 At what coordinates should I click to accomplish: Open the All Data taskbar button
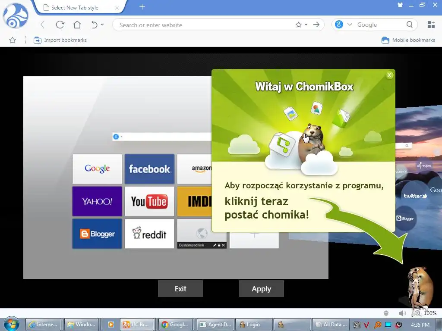pos(331,325)
